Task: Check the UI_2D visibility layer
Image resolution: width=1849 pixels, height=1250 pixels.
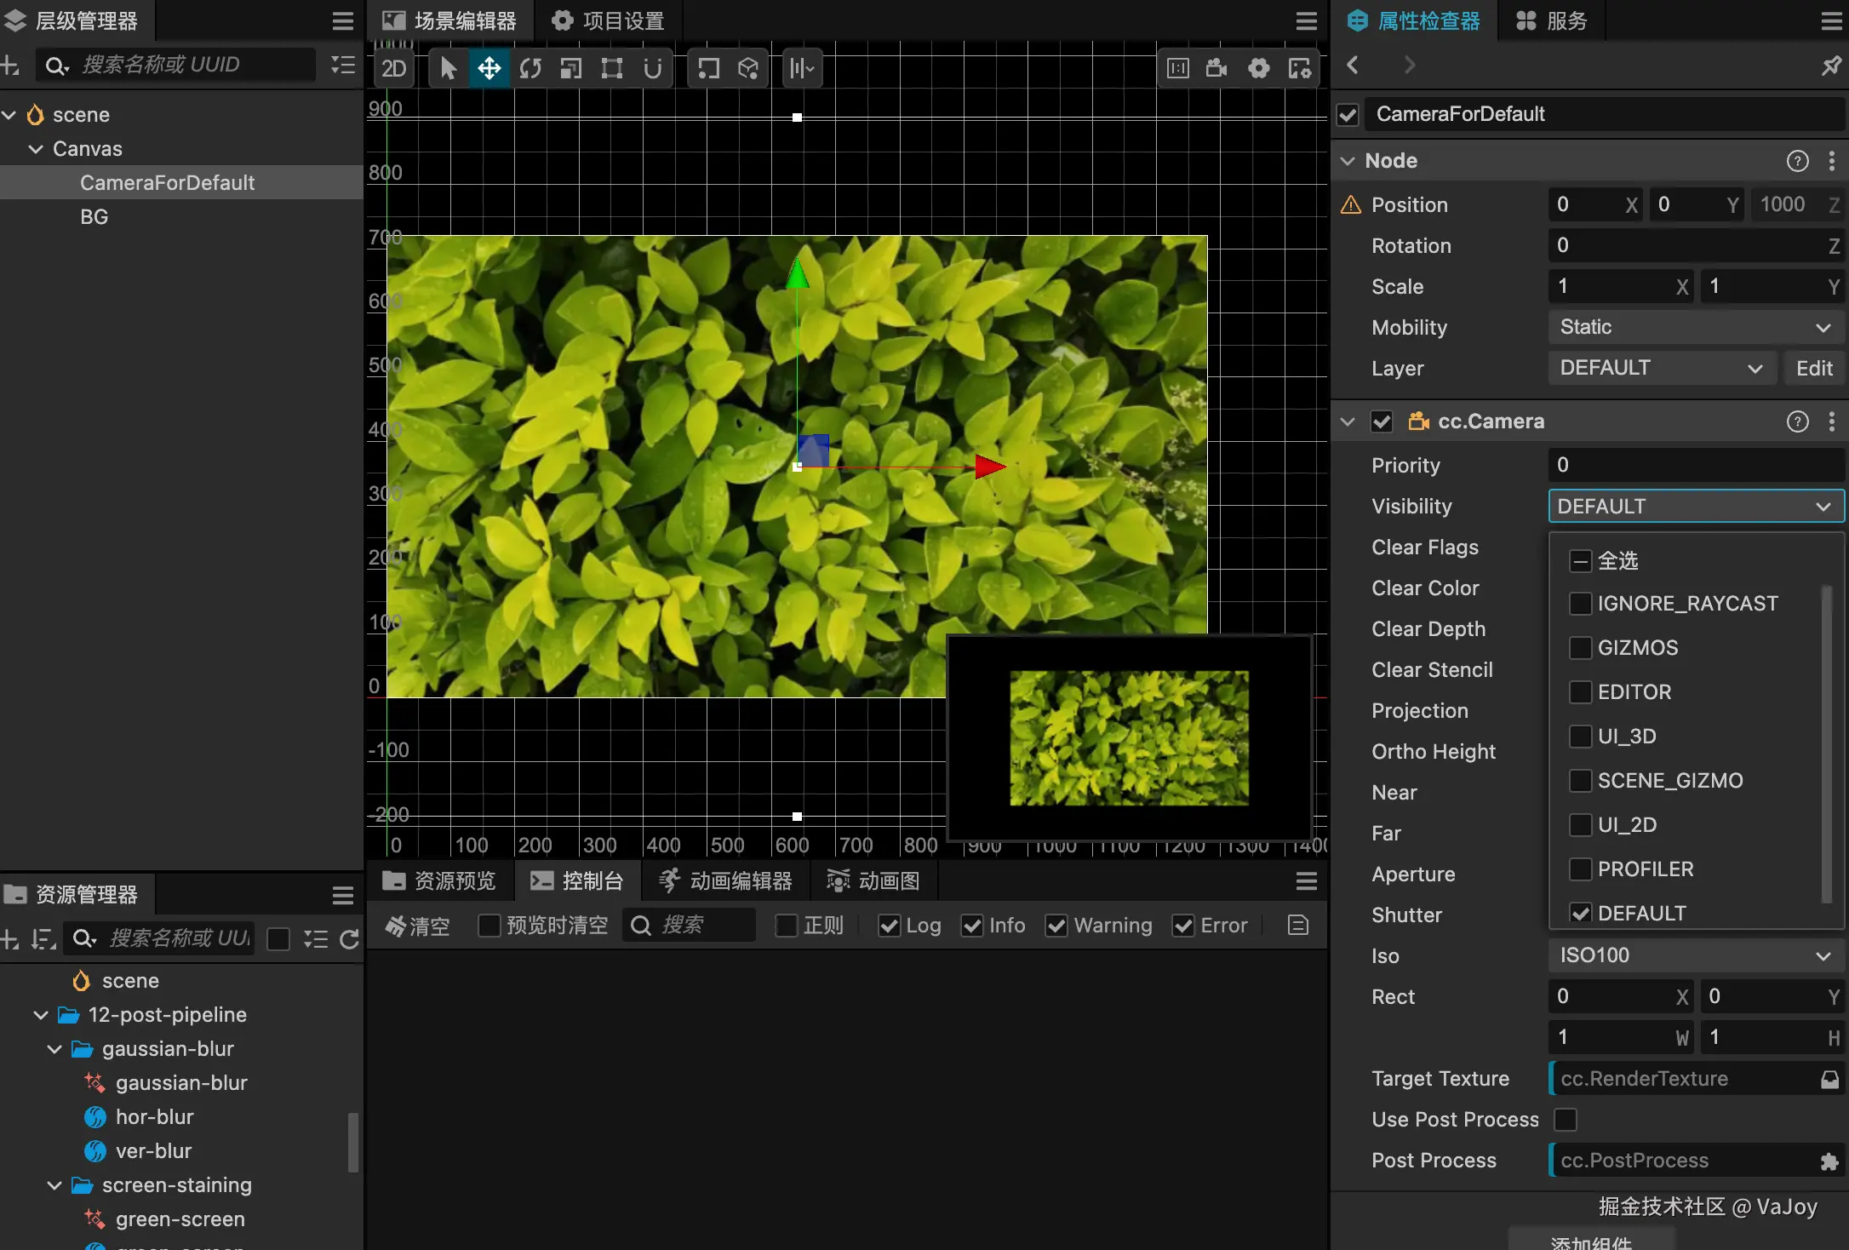Action: click(1580, 825)
